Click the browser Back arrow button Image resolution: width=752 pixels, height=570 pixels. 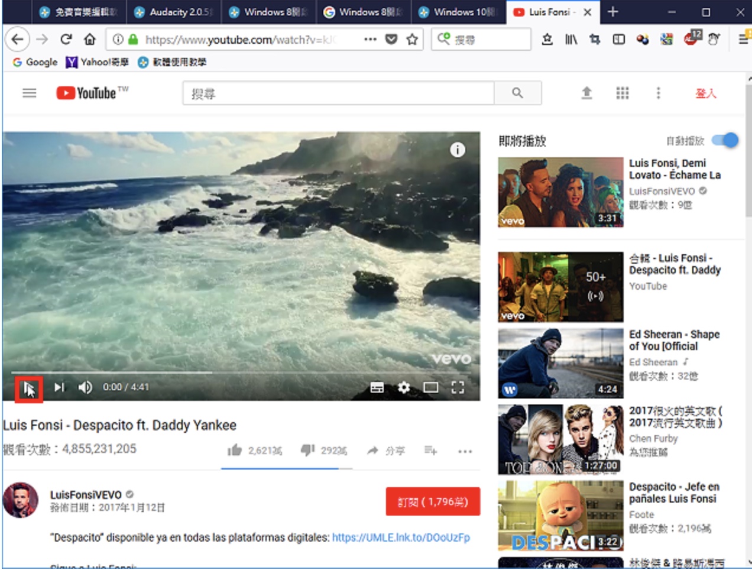tap(18, 40)
